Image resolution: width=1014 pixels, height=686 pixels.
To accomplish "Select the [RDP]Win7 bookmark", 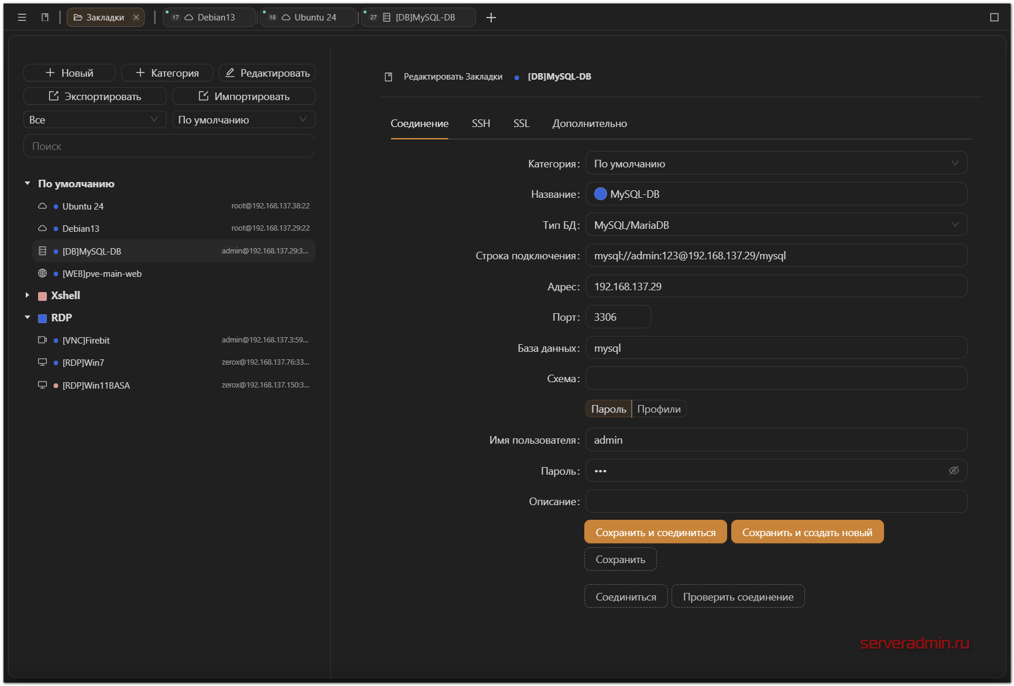I will click(174, 362).
